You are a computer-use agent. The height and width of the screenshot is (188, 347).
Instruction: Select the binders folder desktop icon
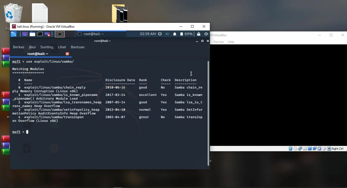pos(120,13)
